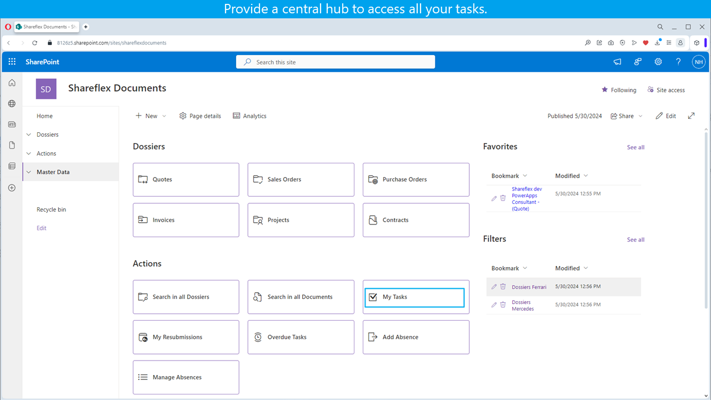The height and width of the screenshot is (400, 711).
Task: Open browser tab search magnifier
Action: 660,27
